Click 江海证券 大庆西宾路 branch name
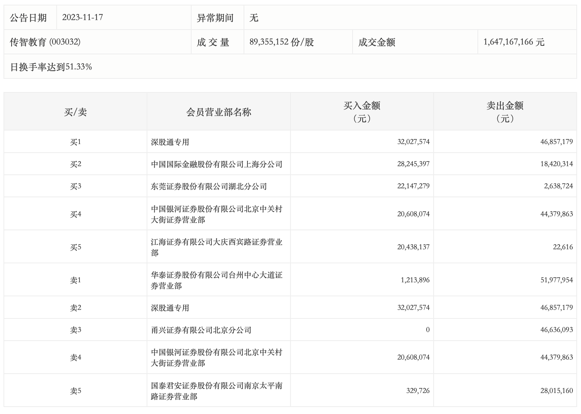 [216, 247]
